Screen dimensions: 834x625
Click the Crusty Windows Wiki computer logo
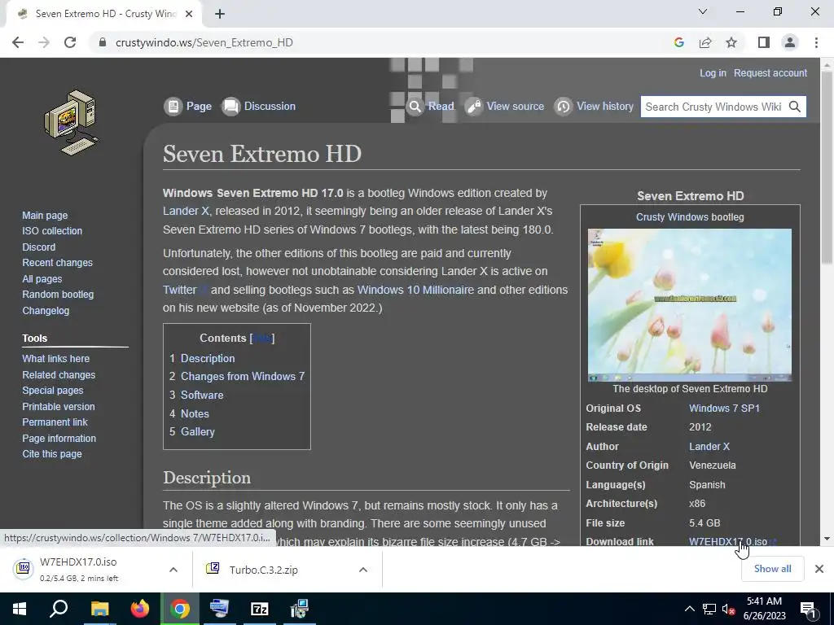[72, 122]
